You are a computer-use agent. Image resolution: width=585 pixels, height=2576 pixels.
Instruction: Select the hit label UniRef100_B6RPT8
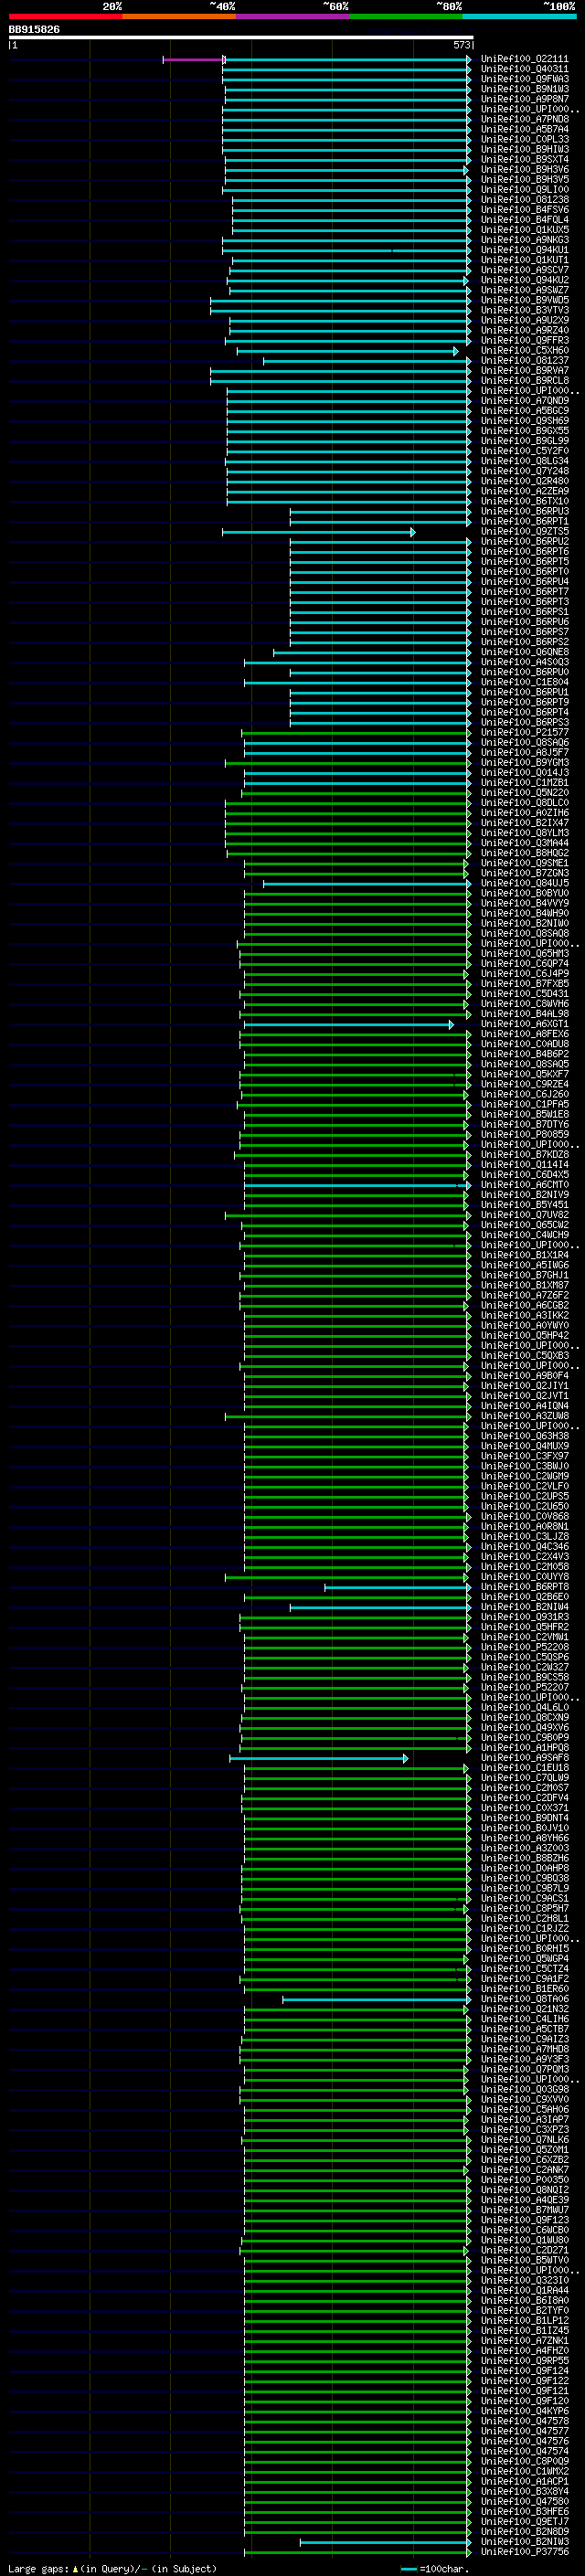pyautogui.click(x=525, y=1587)
